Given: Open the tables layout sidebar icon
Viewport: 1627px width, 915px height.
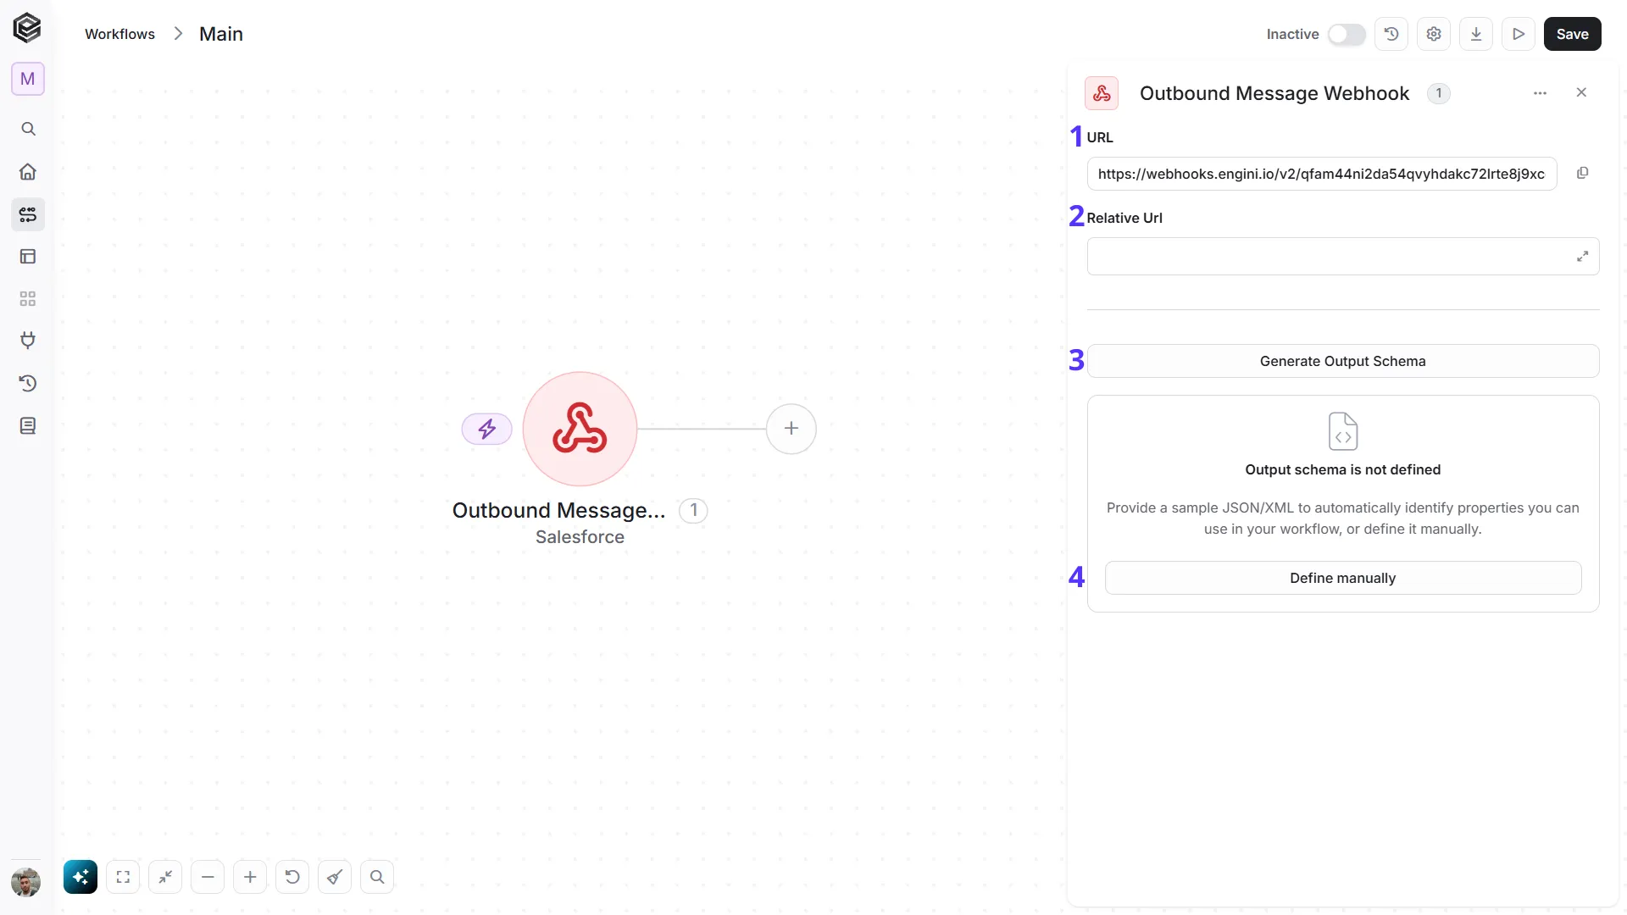Looking at the screenshot, I should (28, 257).
